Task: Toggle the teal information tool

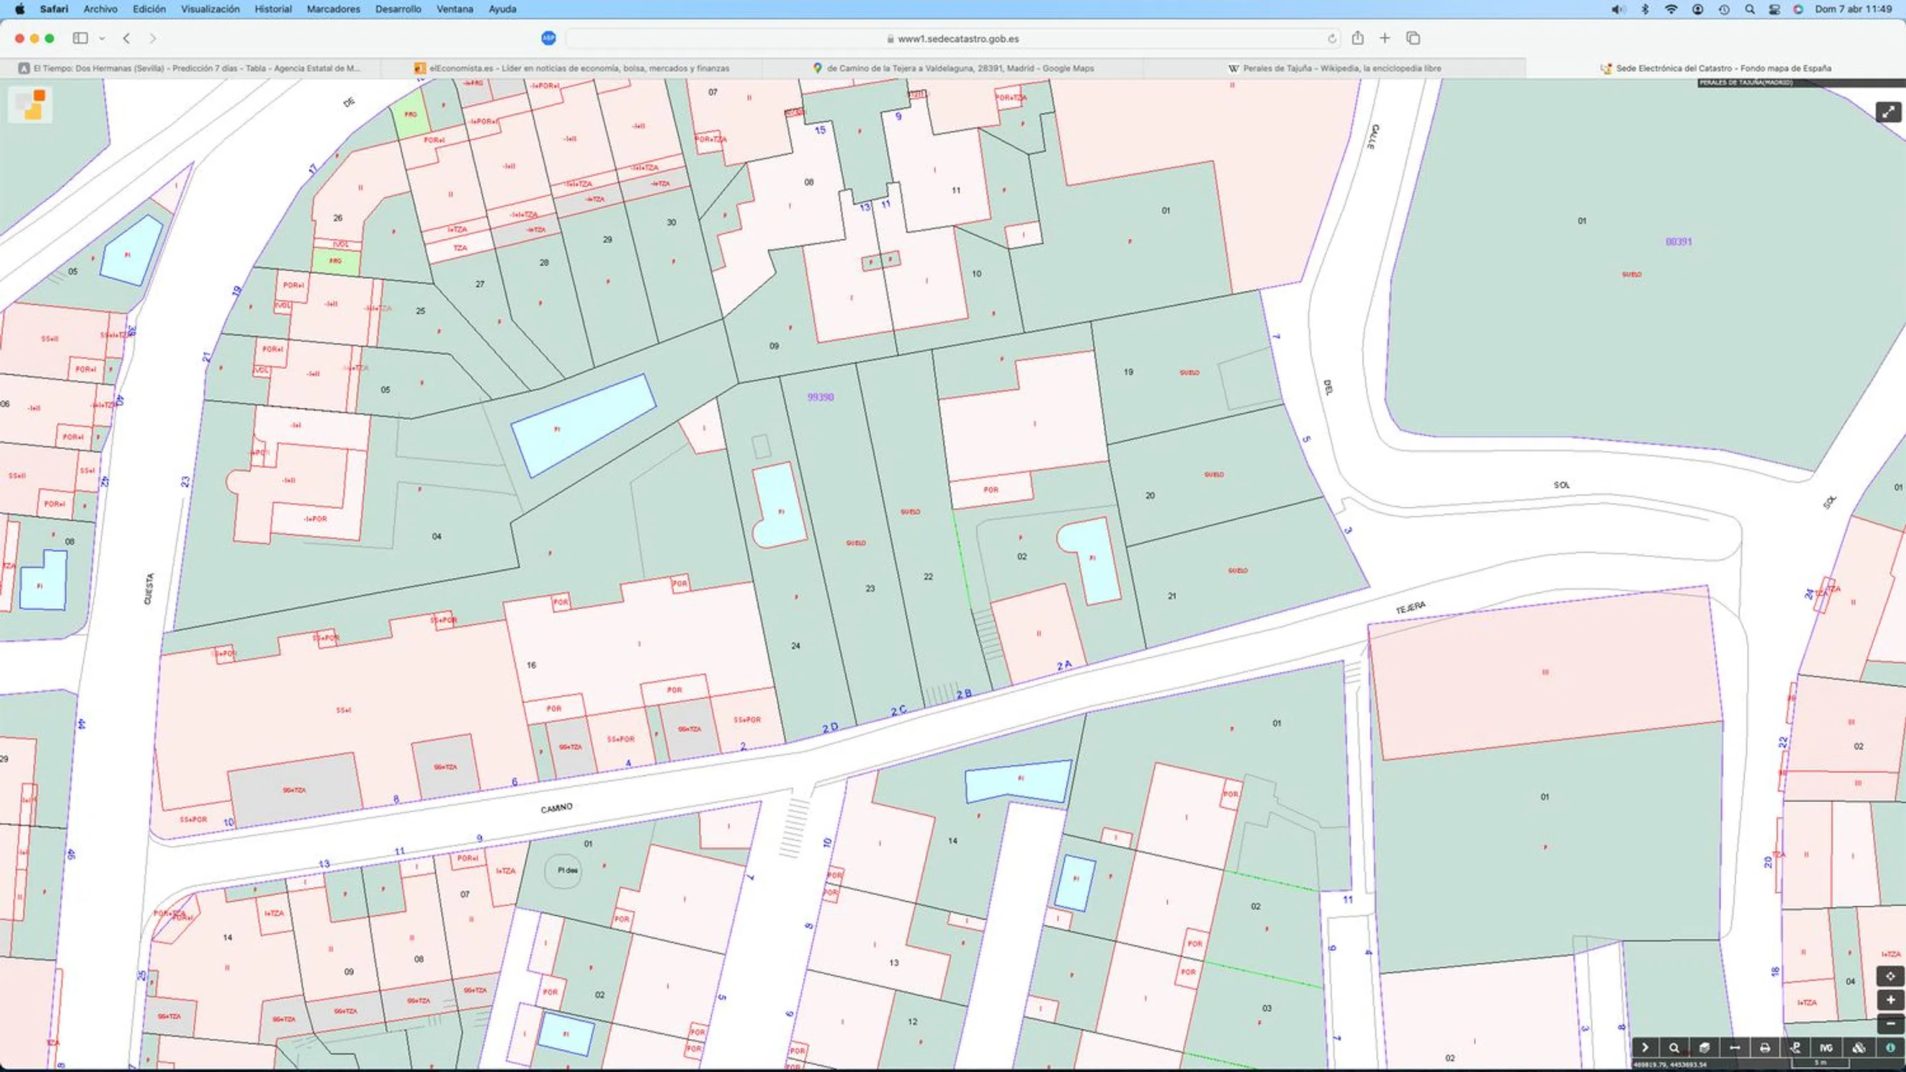Action: tap(1890, 1048)
